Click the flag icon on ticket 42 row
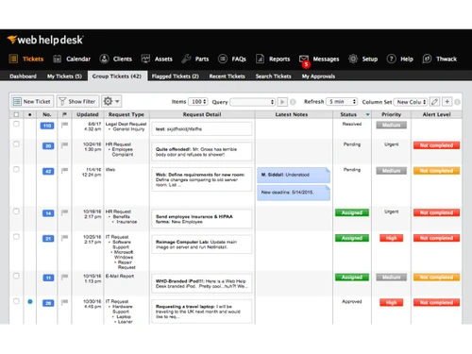Viewport: 472px width, 354px height. [x=64, y=171]
